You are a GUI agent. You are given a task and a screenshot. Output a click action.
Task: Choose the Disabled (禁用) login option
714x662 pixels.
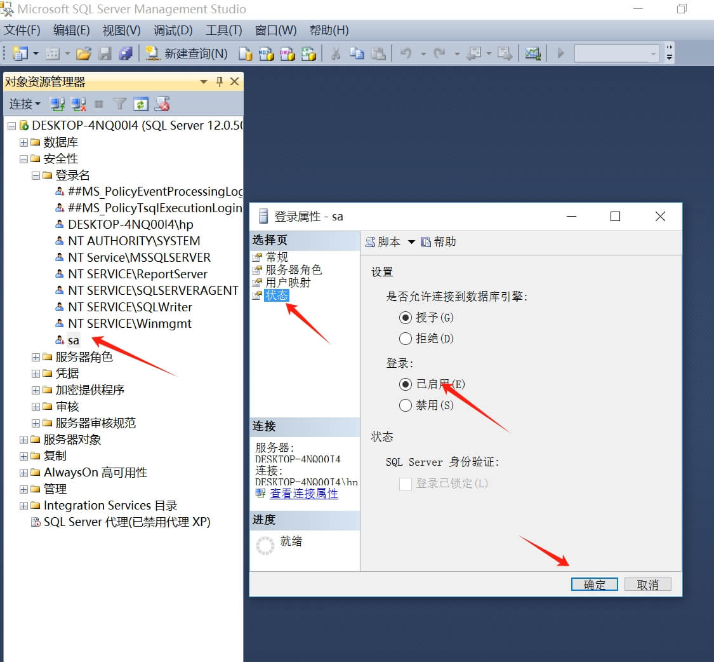pyautogui.click(x=406, y=405)
